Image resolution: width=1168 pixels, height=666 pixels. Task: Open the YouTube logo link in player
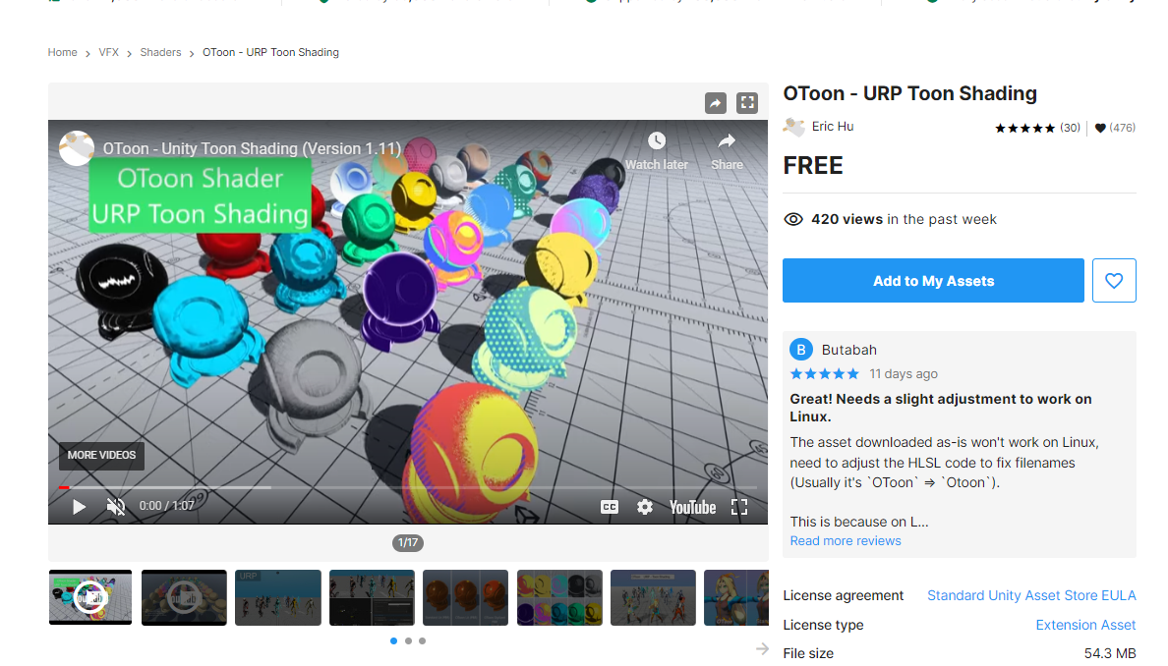tap(692, 507)
